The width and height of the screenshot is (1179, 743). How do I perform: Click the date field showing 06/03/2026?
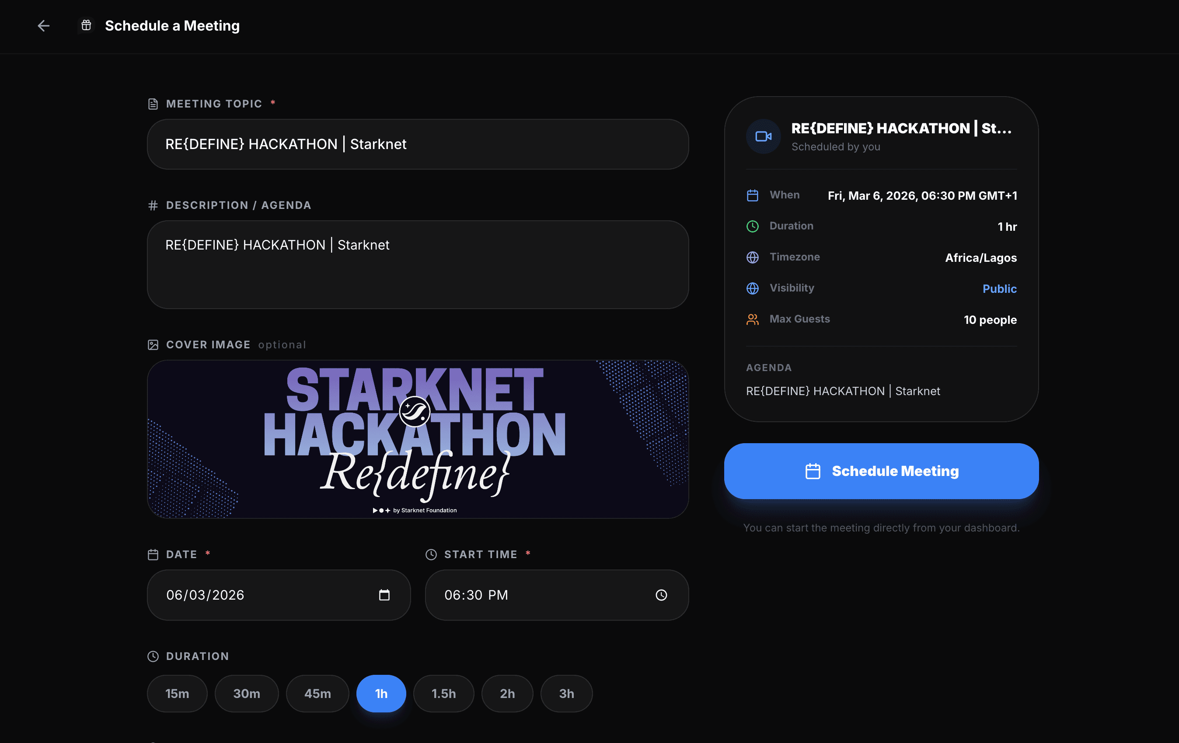point(279,595)
